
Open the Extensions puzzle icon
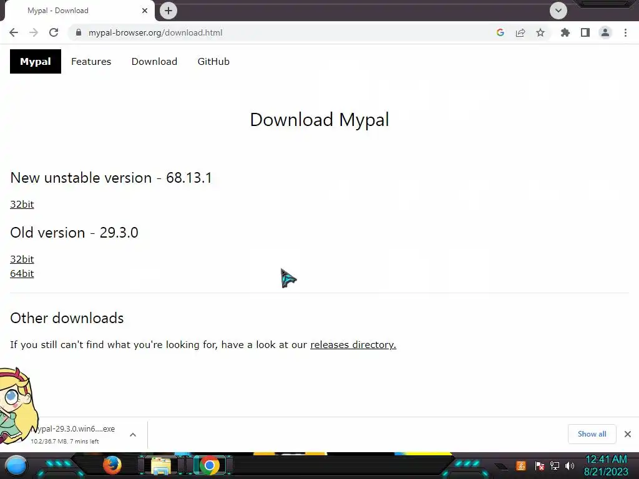click(x=565, y=32)
